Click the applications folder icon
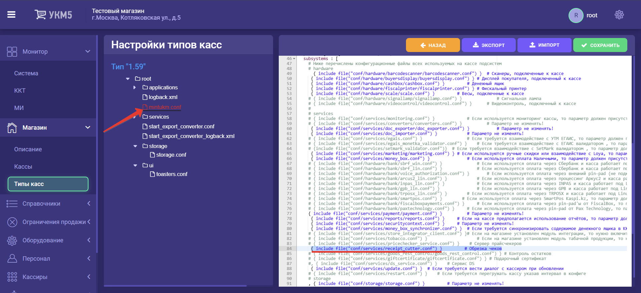Viewport: 641px width, 293px height. pos(145,87)
